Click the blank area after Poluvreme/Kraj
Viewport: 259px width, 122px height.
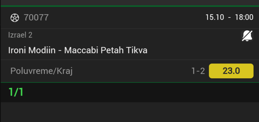[131, 71]
